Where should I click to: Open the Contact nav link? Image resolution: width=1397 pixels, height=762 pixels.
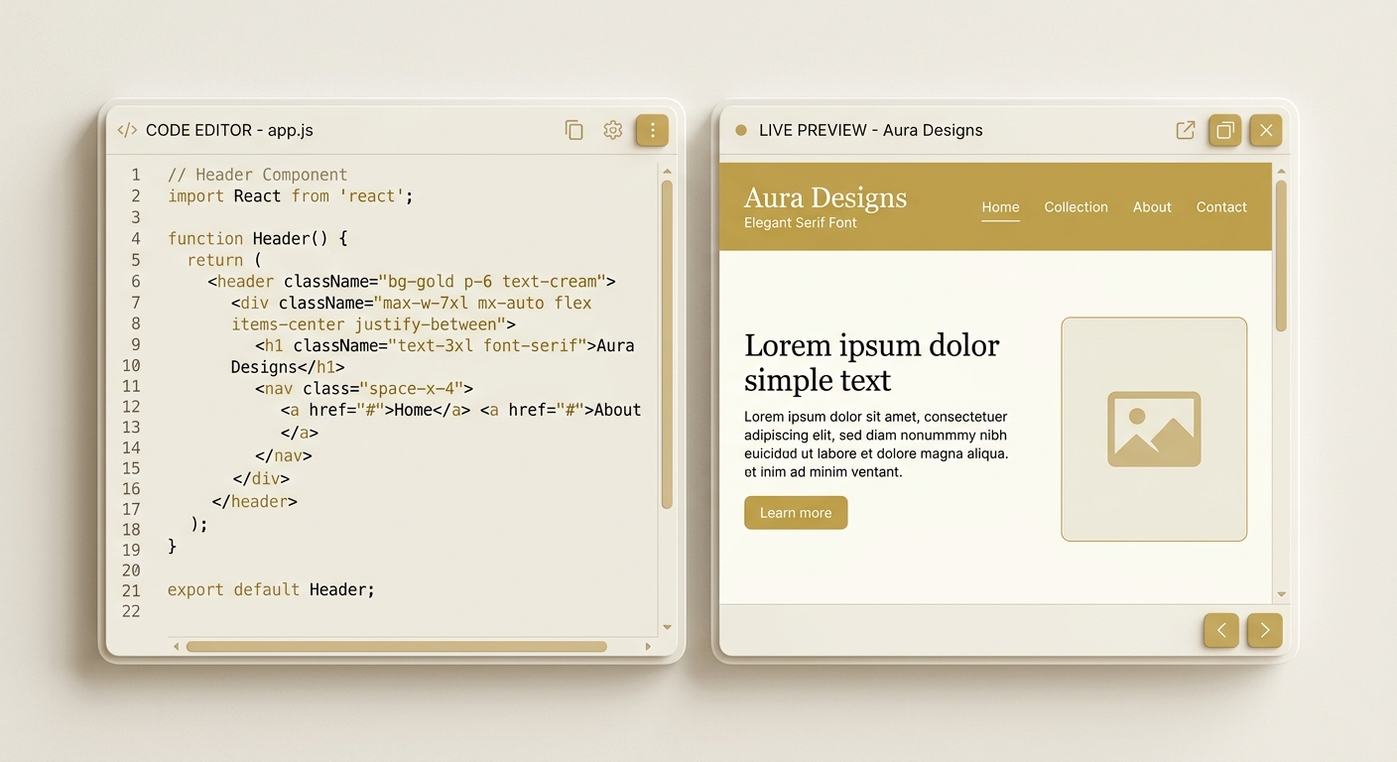(x=1221, y=207)
